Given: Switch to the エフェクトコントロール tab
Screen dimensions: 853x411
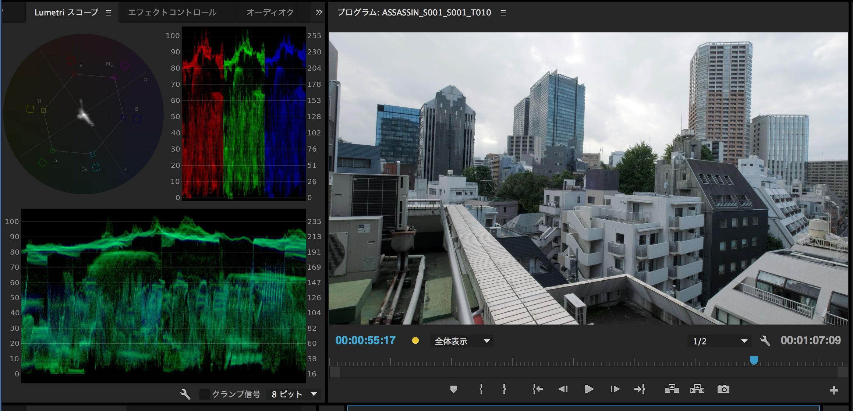Looking at the screenshot, I should point(172,13).
